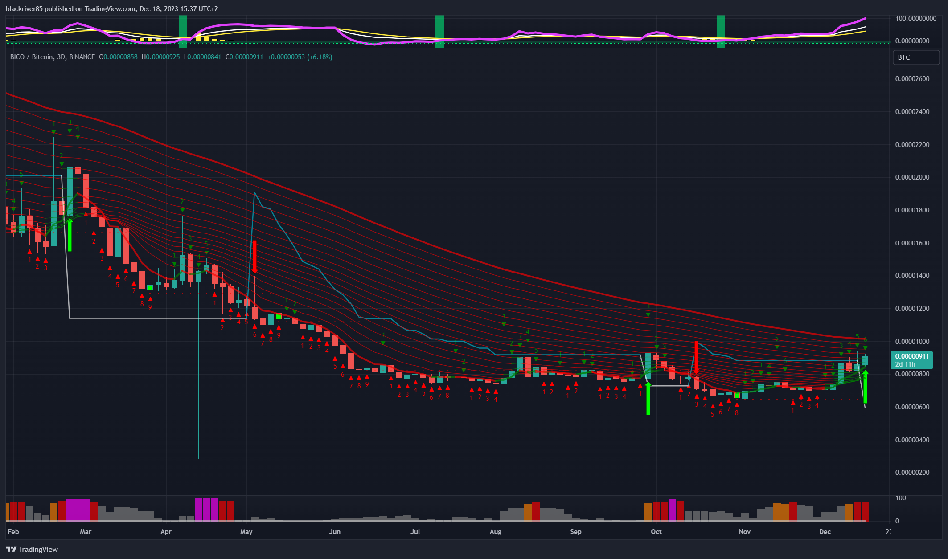This screenshot has width=948, height=559.
Task: Click the Sep label on time axis
Action: click(x=576, y=531)
